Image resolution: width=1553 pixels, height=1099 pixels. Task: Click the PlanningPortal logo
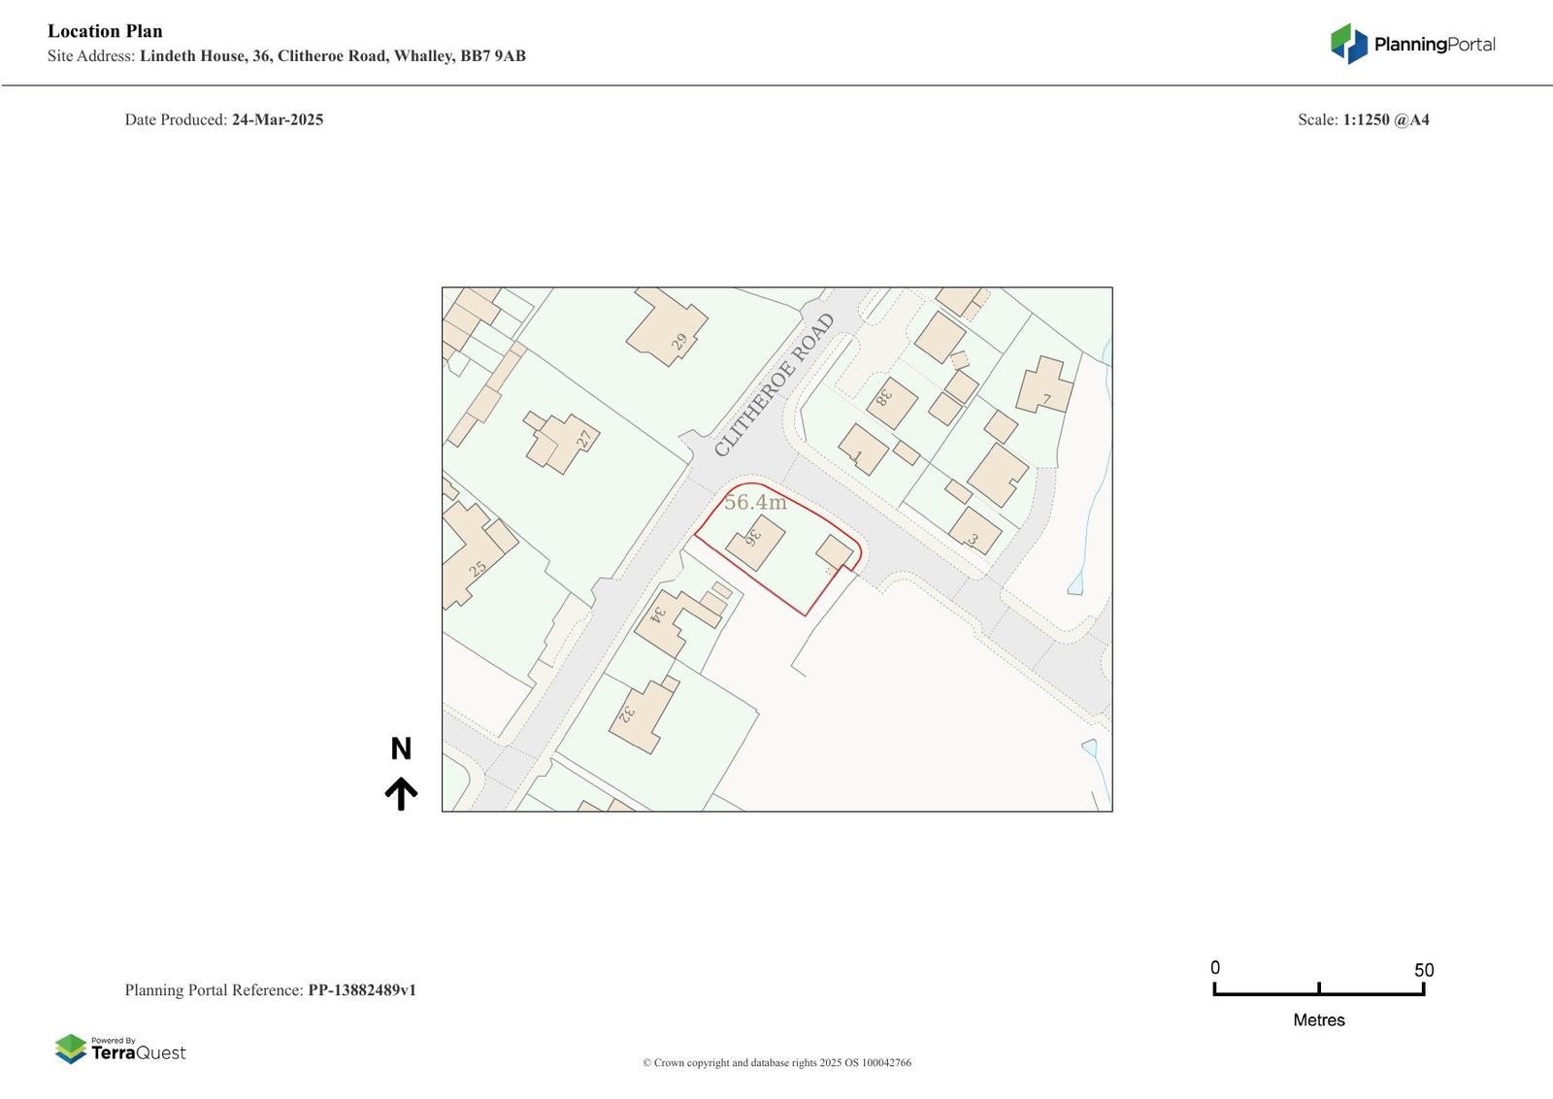pyautogui.click(x=1412, y=44)
